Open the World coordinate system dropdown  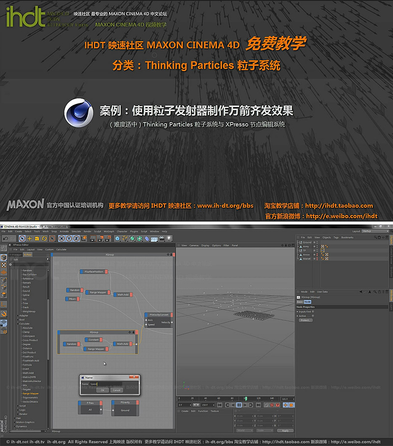pyautogui.click(x=245, y=431)
